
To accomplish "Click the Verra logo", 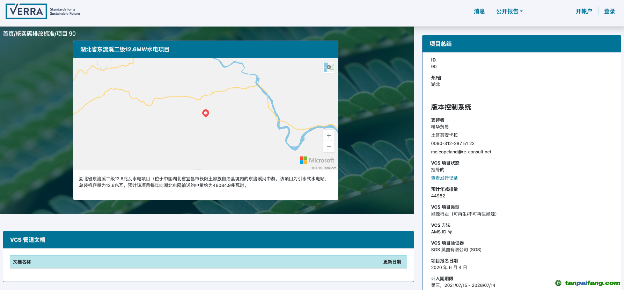I will tap(27, 11).
